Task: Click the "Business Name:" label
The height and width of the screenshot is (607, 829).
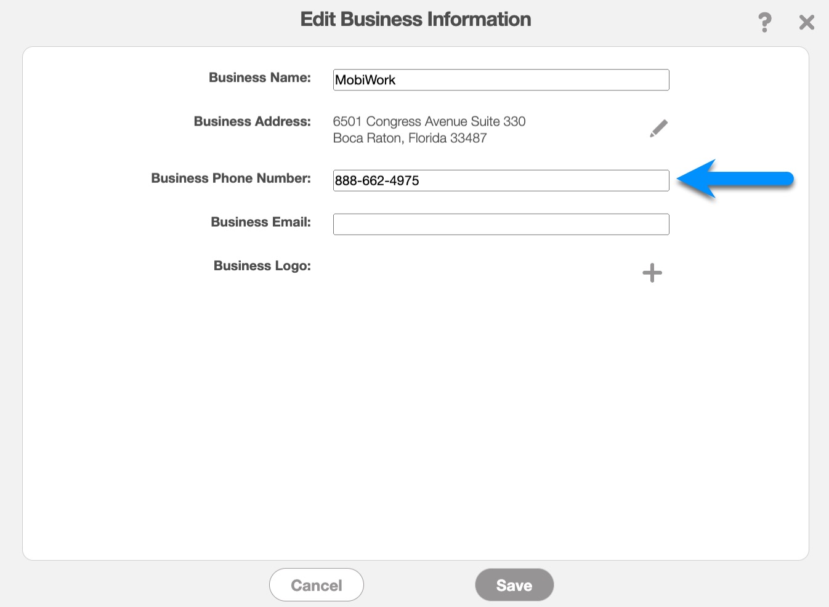Action: (x=259, y=78)
